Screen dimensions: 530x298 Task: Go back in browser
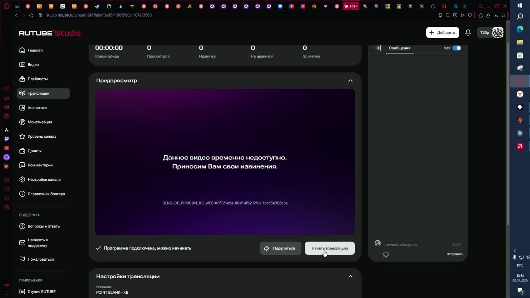(17, 15)
